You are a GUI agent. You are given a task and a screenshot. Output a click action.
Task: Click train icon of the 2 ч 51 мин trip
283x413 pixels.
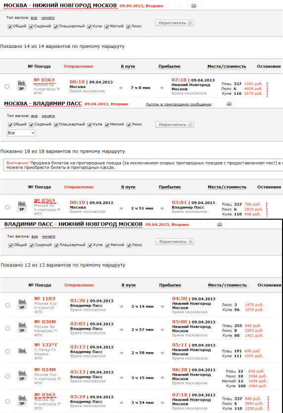22,204
